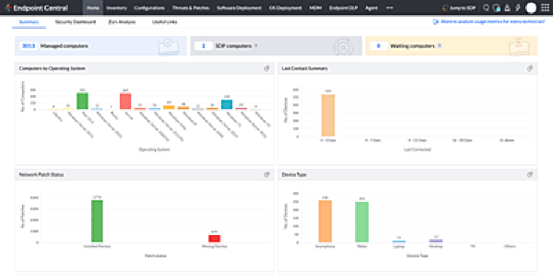
Task: Open the MDM menu
Action: (315, 8)
